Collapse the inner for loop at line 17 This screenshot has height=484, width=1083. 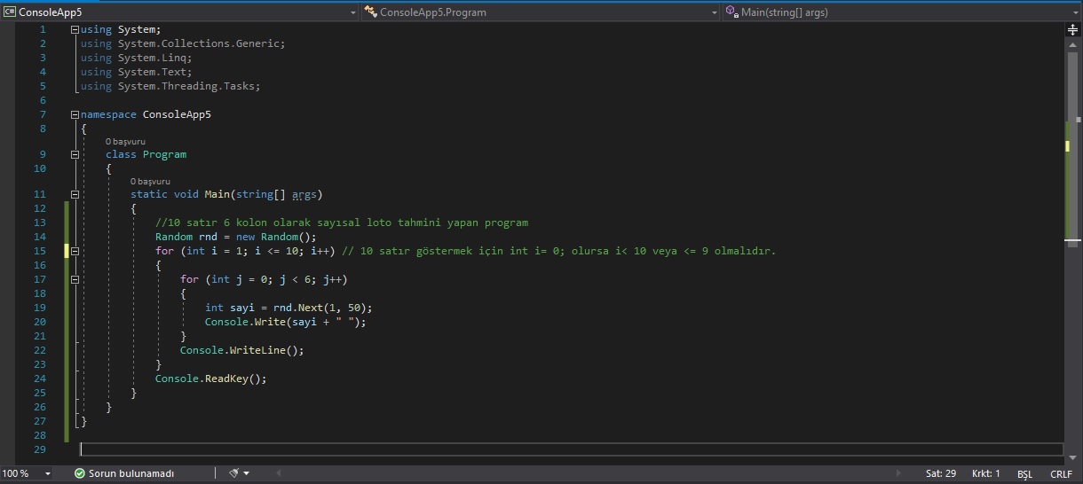[x=75, y=279]
